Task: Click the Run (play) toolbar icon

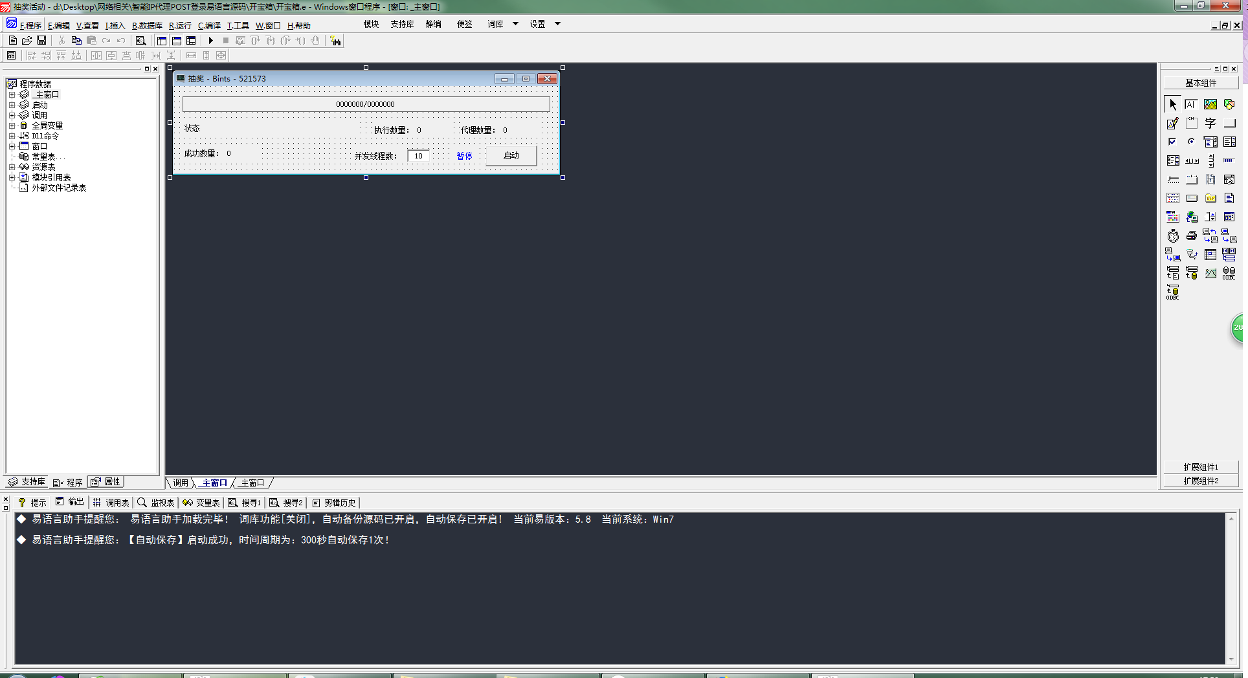Action: pyautogui.click(x=211, y=41)
